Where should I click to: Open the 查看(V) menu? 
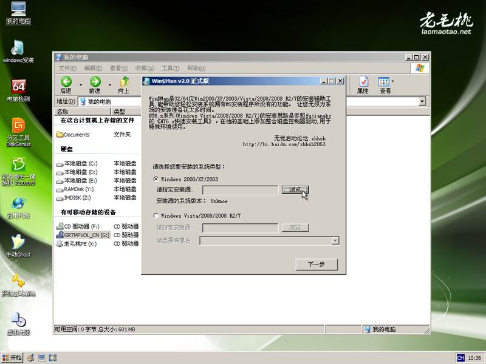click(x=118, y=68)
